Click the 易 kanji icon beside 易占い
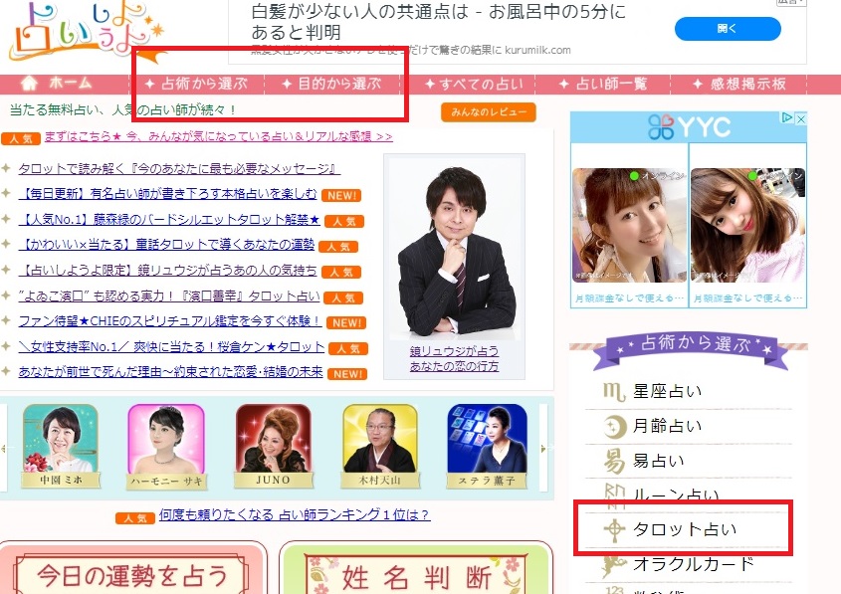This screenshot has width=841, height=594. coord(614,462)
